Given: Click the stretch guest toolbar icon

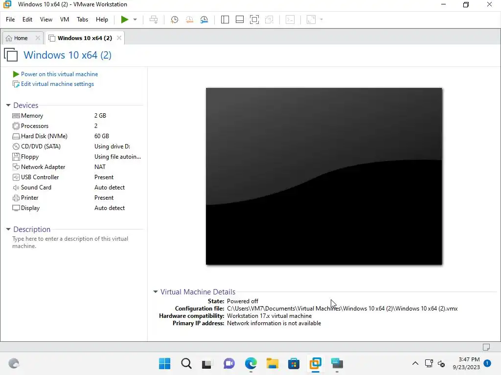Looking at the screenshot, I should 311,20.
